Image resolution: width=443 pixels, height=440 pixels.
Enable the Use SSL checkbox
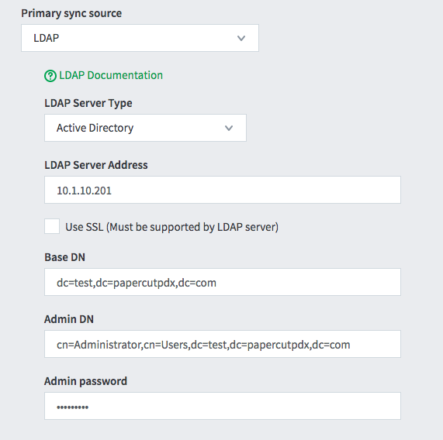point(52,226)
